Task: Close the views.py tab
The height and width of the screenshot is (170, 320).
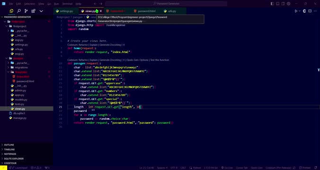Action: 101,11
